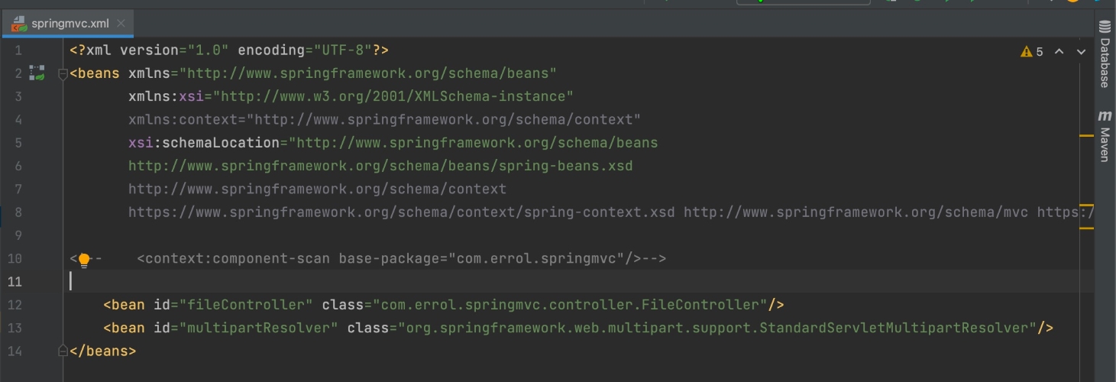Click fold marker beside closing beans tag

[x=63, y=351]
